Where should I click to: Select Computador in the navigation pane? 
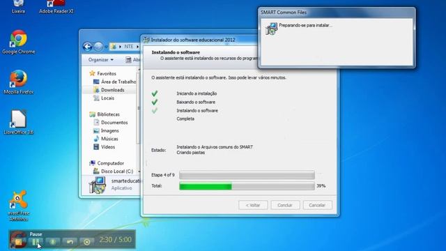(107, 163)
